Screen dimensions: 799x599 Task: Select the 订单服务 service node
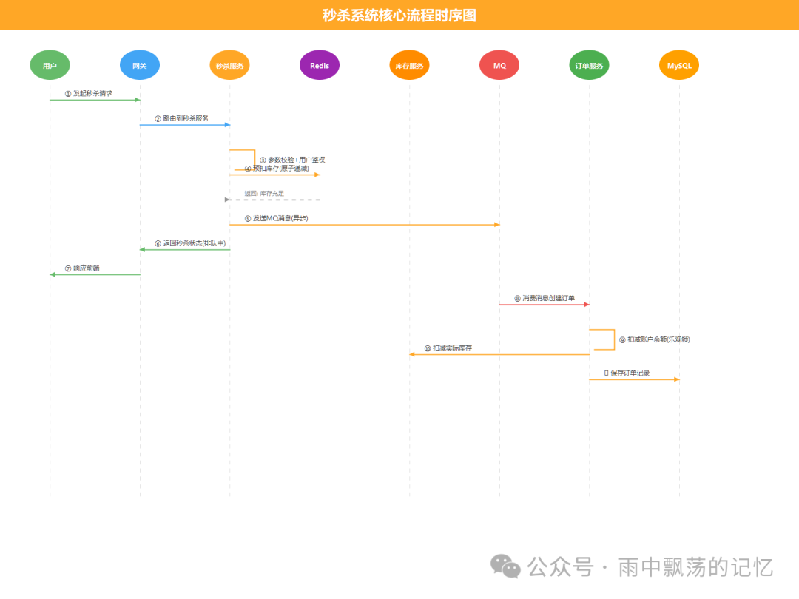589,65
